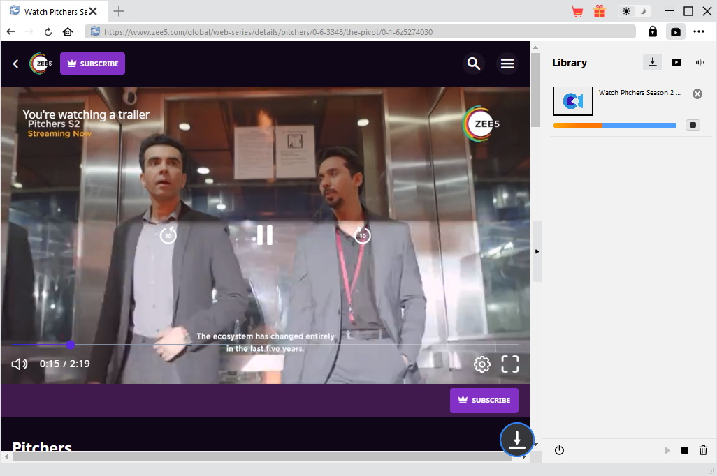
Task: Open the video quality settings gear in player
Action: coord(481,364)
